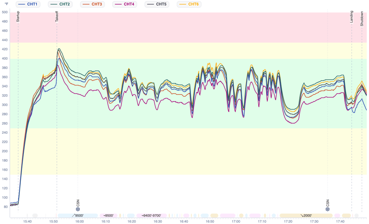Click the 260 value on temperature axis

(x=5, y=123)
